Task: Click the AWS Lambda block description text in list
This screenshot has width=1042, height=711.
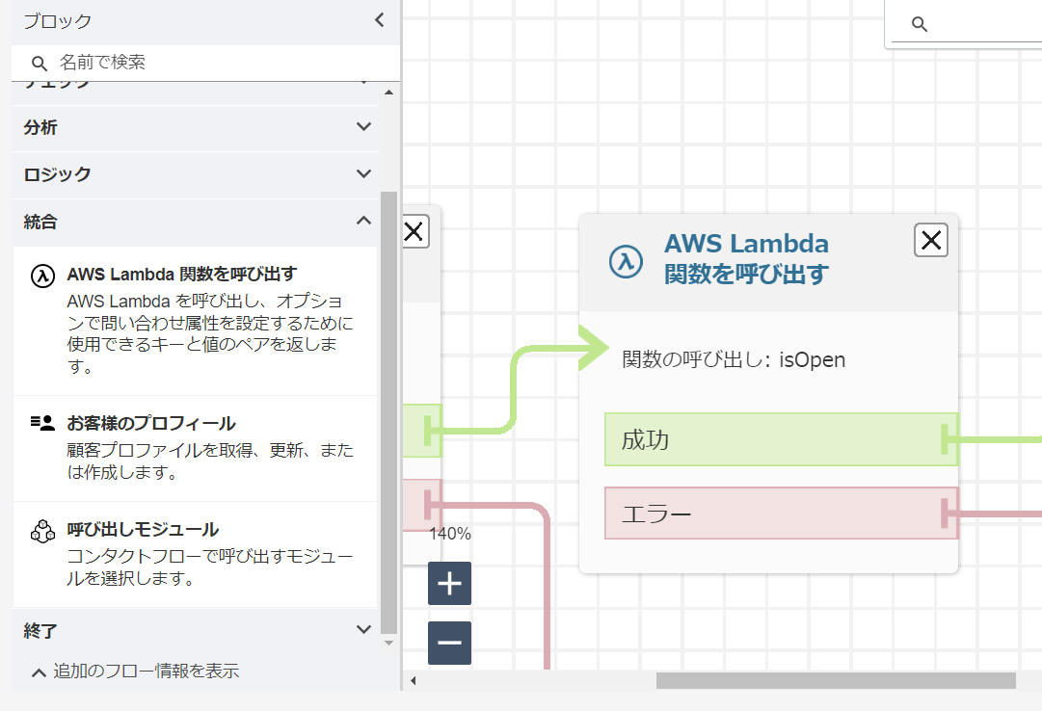Action: pos(210,333)
